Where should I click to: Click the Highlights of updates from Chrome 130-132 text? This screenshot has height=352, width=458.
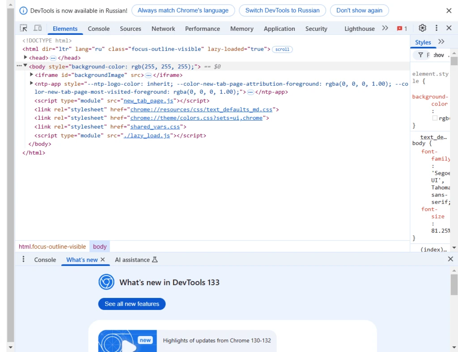[x=217, y=340]
